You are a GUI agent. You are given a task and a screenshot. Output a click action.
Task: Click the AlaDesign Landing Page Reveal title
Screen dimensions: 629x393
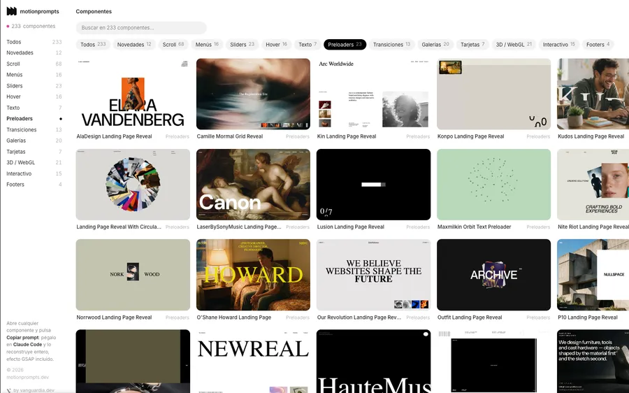(115, 136)
